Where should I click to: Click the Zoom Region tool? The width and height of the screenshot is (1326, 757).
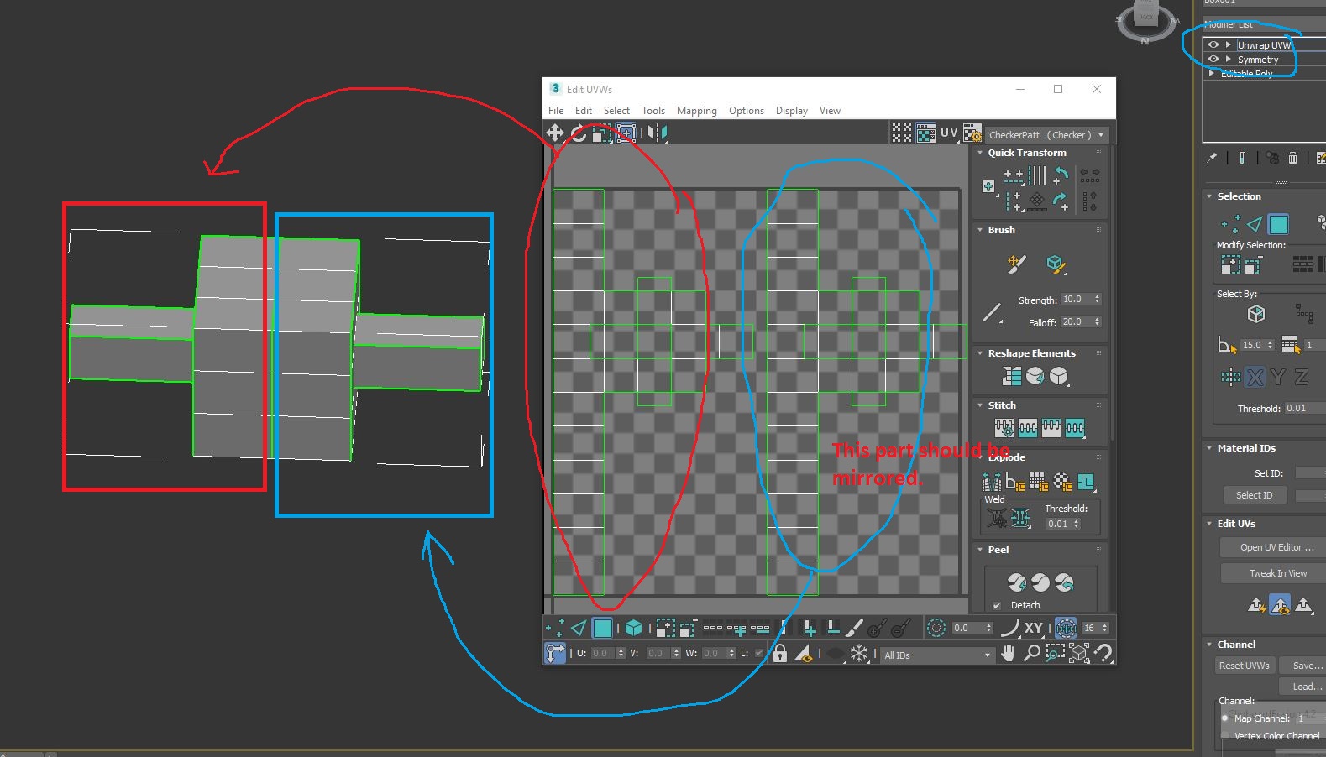point(1055,653)
